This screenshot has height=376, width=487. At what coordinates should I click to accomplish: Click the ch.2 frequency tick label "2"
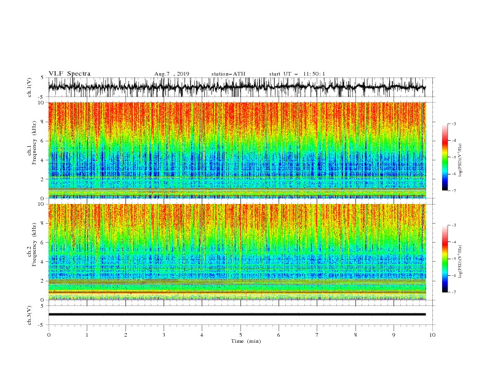[x=43, y=281]
